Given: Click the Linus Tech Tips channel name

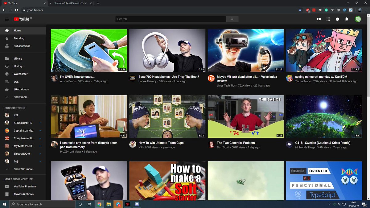Looking at the screenshot, I should pos(226,86).
